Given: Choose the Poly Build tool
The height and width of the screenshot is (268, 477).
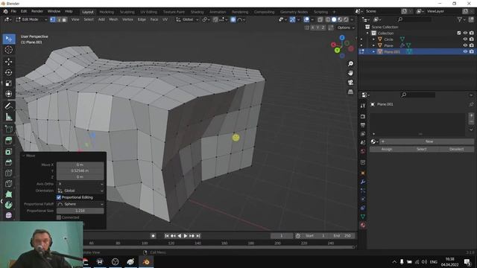Looking at the screenshot, I should coord(8,194).
